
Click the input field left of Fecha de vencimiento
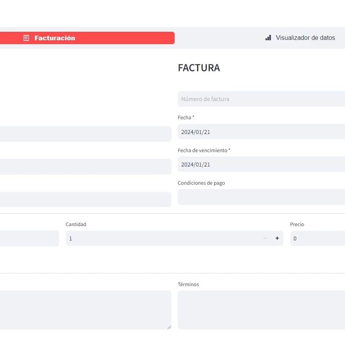(x=86, y=166)
